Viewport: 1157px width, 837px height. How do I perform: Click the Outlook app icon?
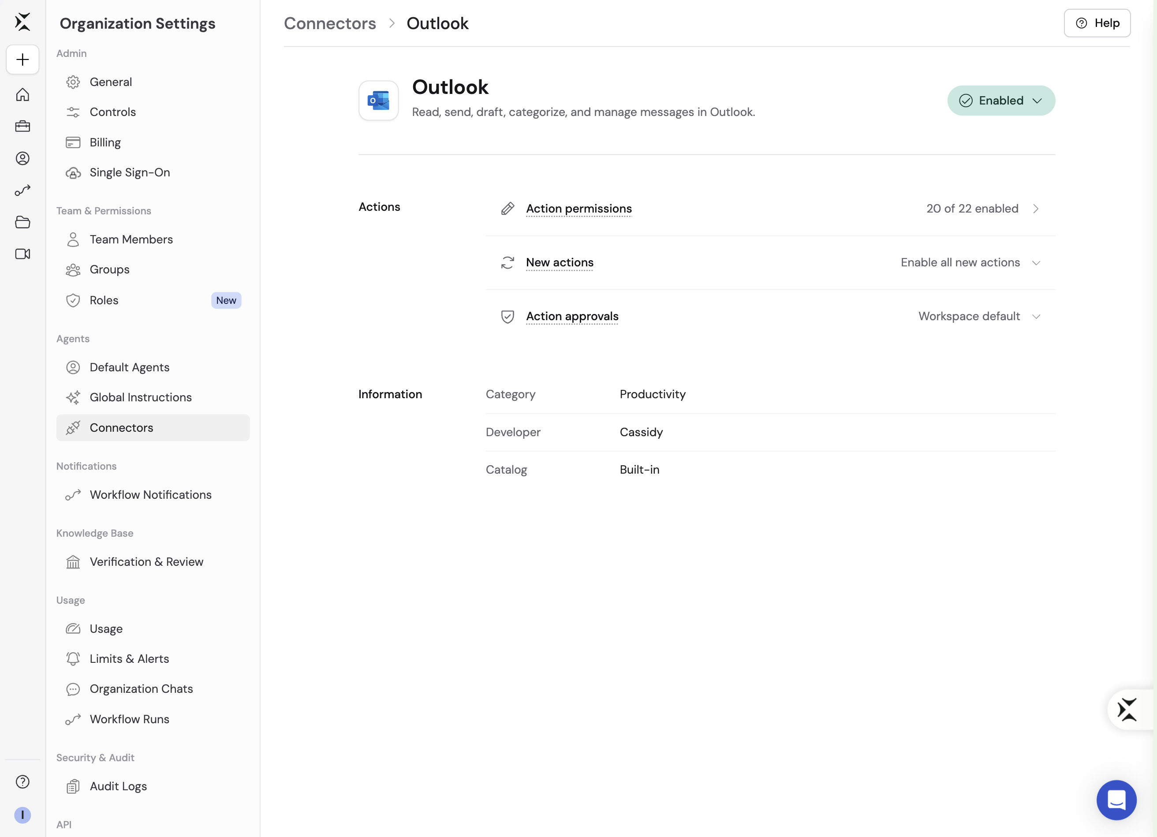[x=378, y=101]
